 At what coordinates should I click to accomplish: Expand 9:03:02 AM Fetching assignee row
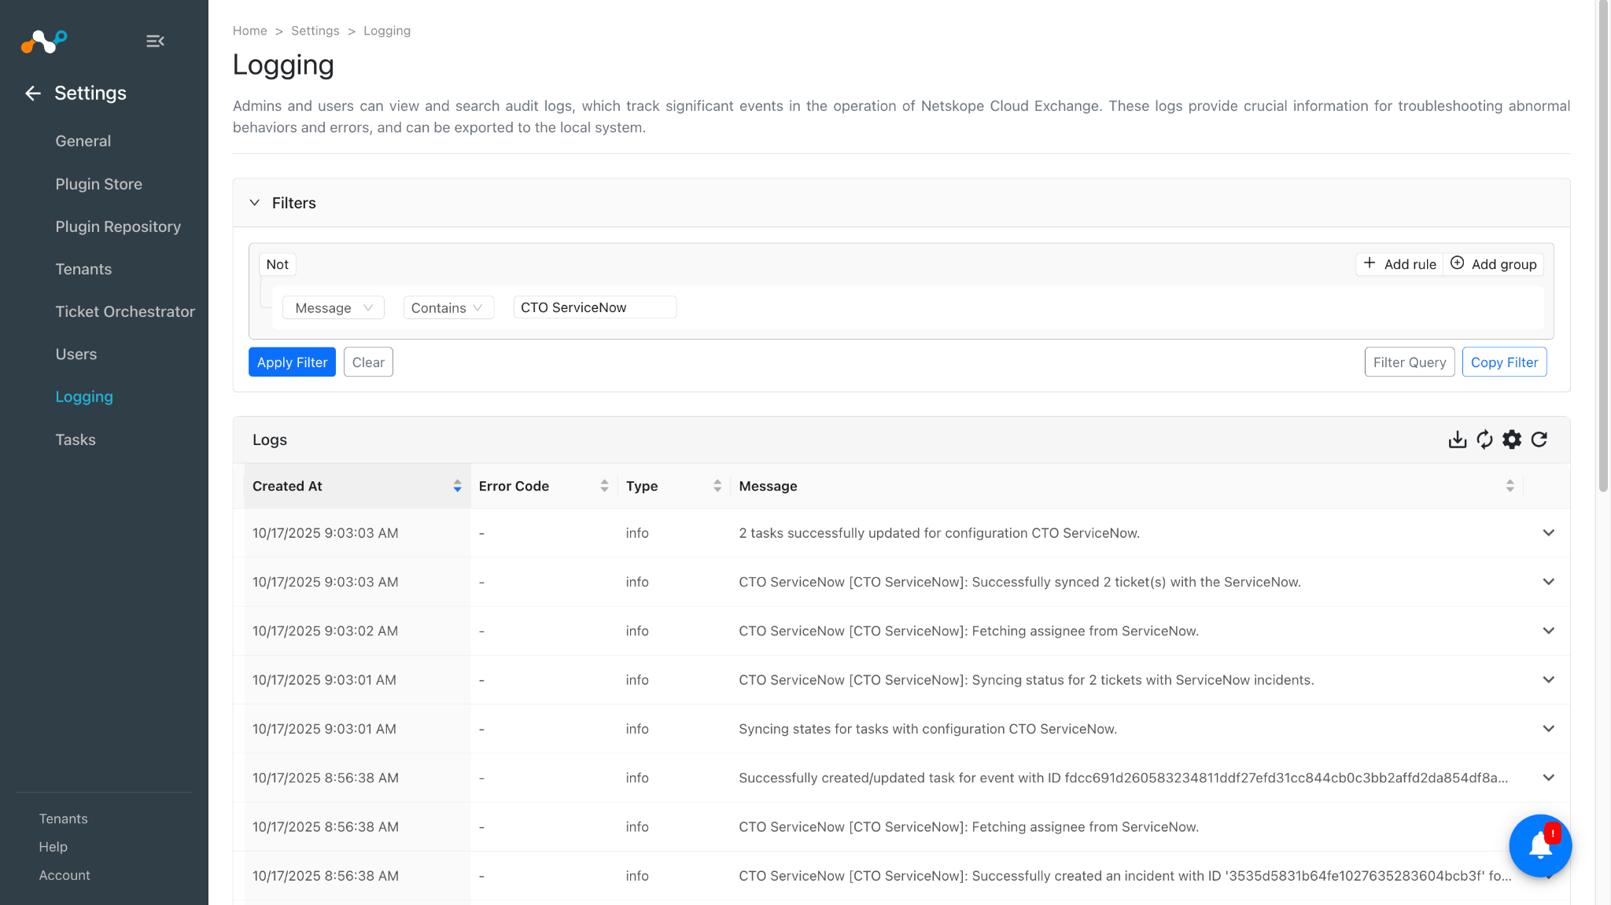(x=1548, y=631)
